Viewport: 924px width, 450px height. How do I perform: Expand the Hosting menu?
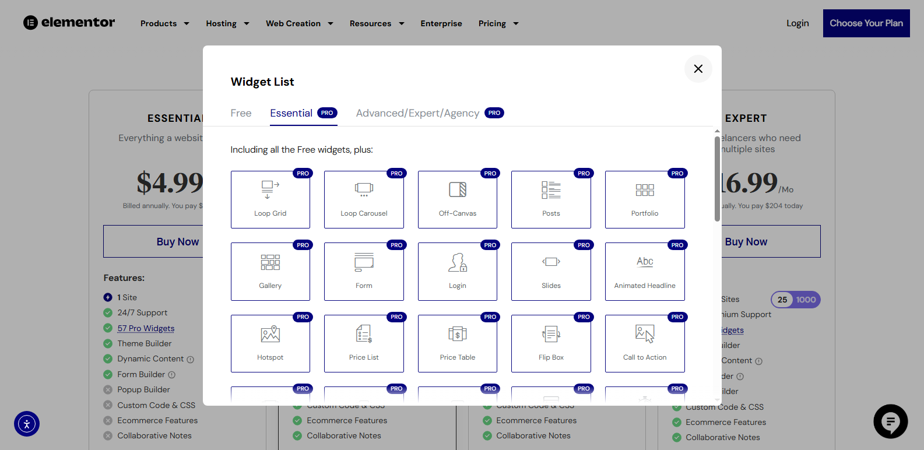pos(227,23)
